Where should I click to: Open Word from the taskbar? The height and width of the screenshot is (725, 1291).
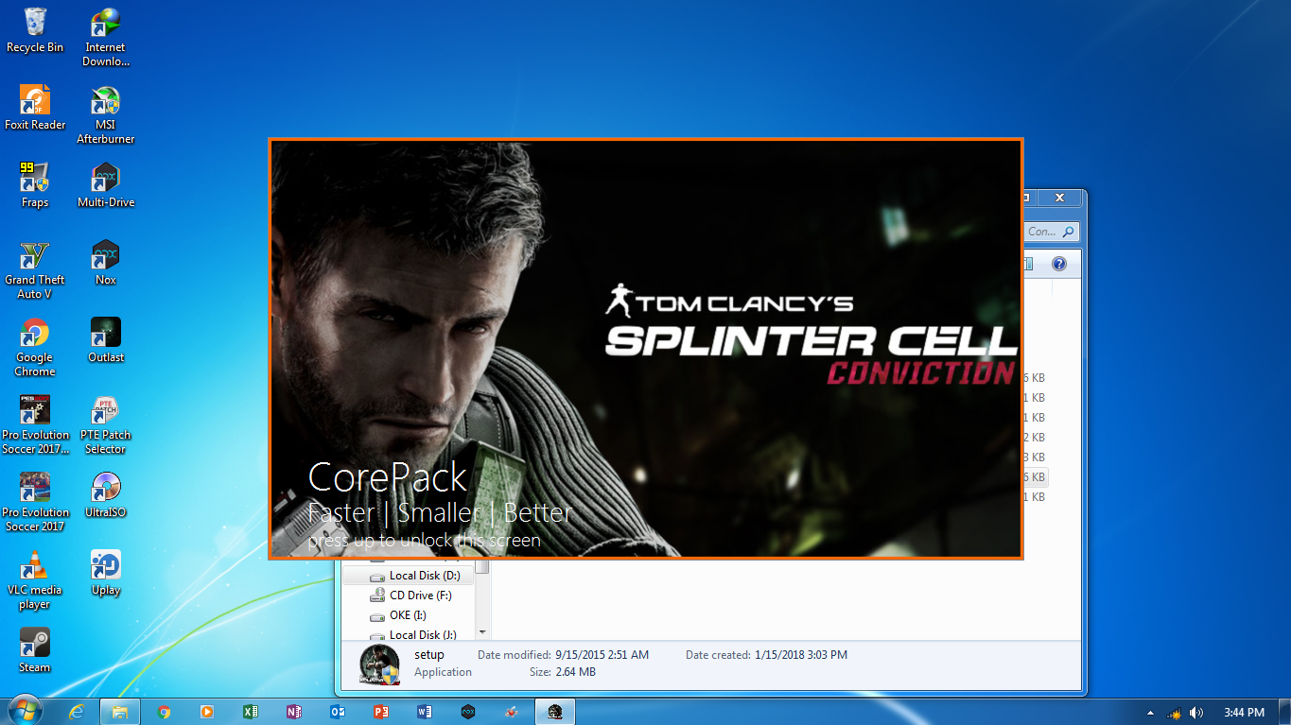tap(425, 712)
